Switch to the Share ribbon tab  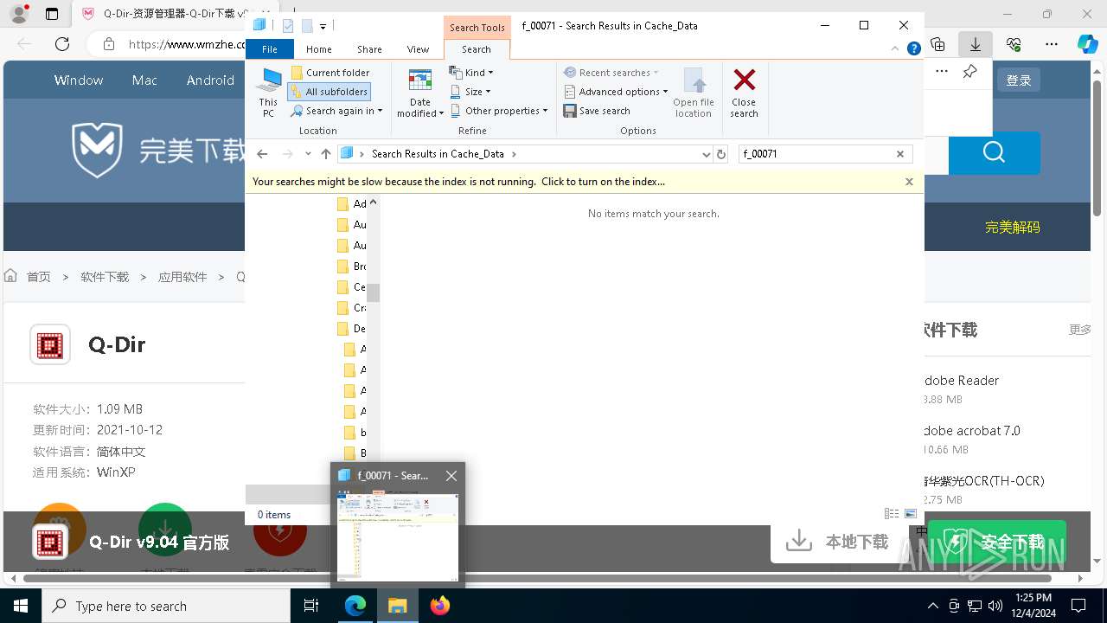point(369,49)
